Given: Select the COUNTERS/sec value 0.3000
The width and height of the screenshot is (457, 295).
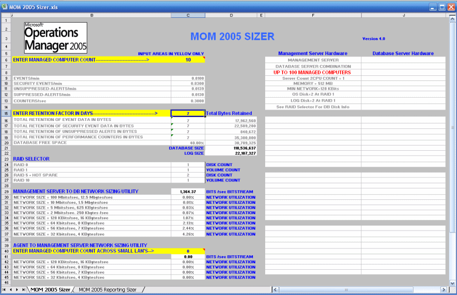Looking at the screenshot, I should [x=188, y=101].
